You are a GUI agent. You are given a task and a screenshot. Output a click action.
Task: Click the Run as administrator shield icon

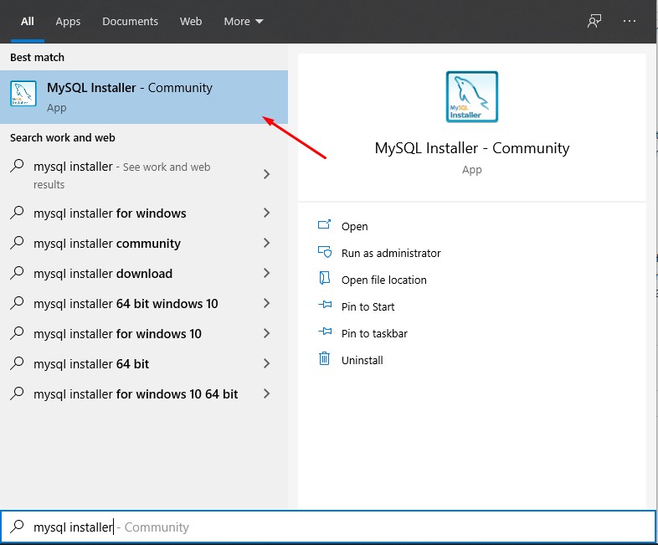point(324,252)
